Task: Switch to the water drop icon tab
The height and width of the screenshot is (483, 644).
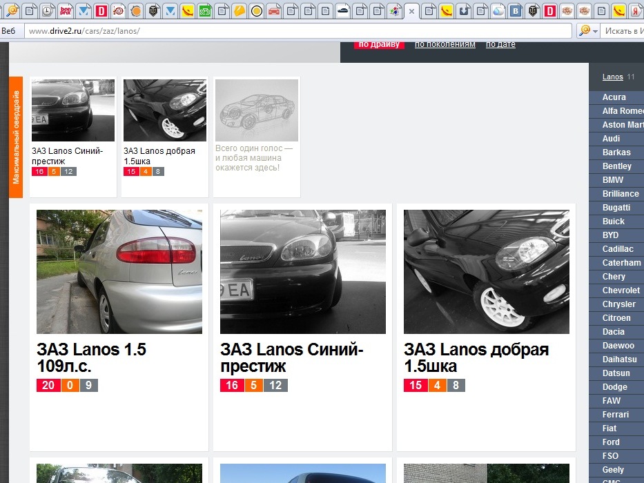Action: click(x=498, y=10)
